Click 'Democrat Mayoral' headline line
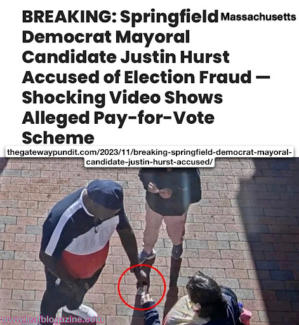299x325 pixels. (106, 37)
